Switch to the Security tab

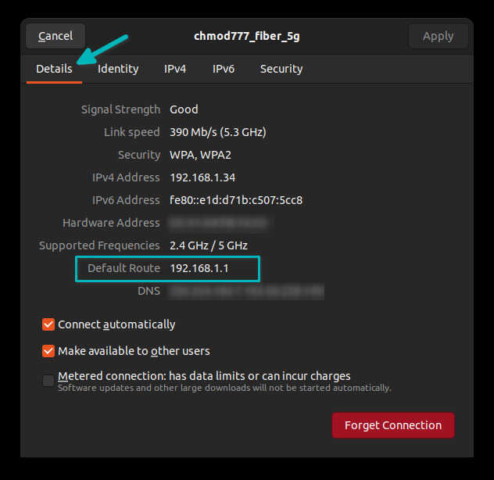(281, 69)
